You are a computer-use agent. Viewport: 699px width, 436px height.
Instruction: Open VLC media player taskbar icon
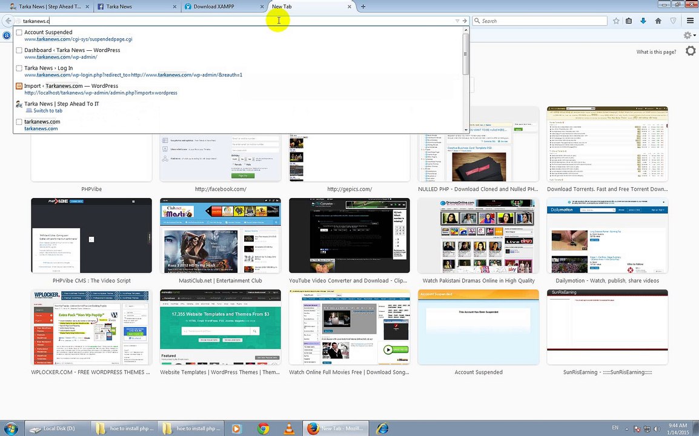tap(290, 428)
